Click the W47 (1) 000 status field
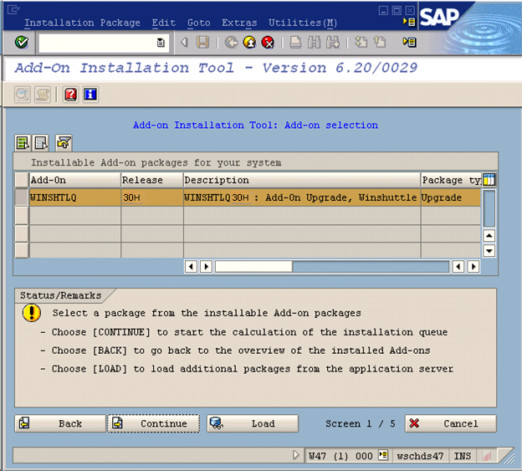522x471 pixels. click(x=340, y=456)
